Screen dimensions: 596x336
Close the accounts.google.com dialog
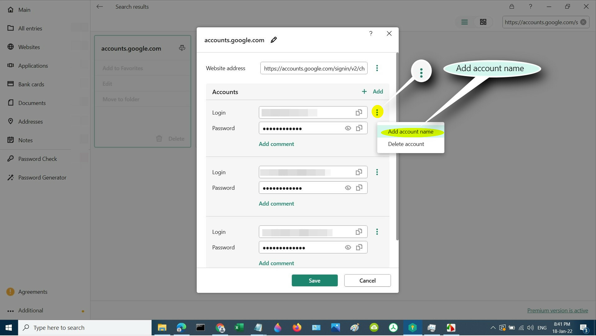click(389, 34)
